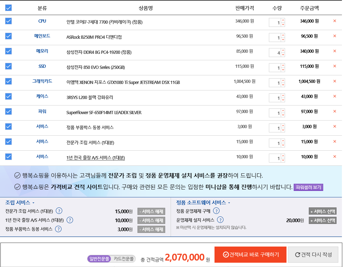
Task: Open product 인텔 코어i7-7세대 7700
Action: pos(104,22)
